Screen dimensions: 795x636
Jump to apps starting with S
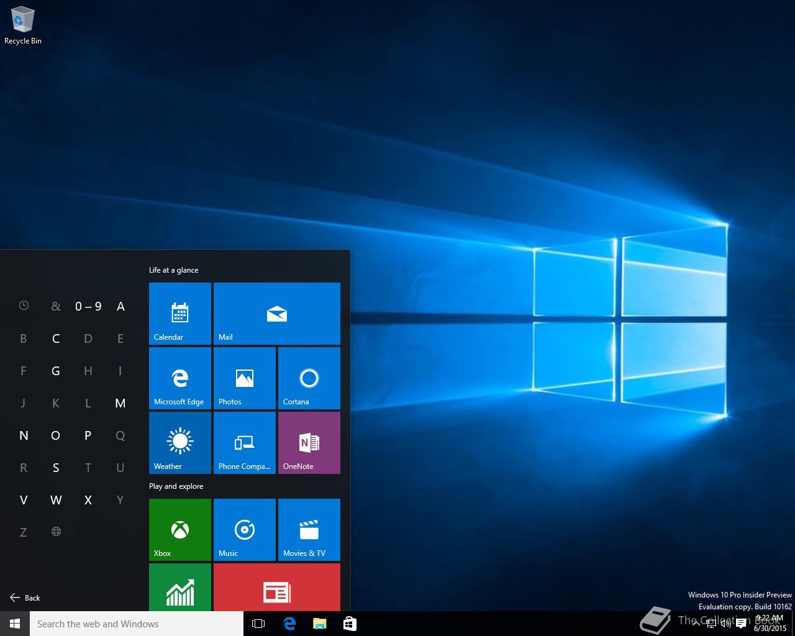tap(56, 468)
